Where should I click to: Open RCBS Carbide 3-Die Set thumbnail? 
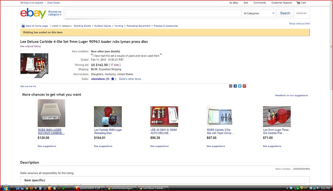click(220, 117)
